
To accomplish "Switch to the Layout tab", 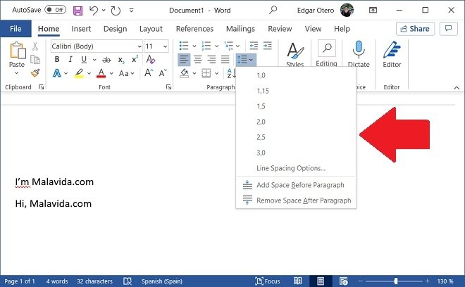I will pos(151,29).
